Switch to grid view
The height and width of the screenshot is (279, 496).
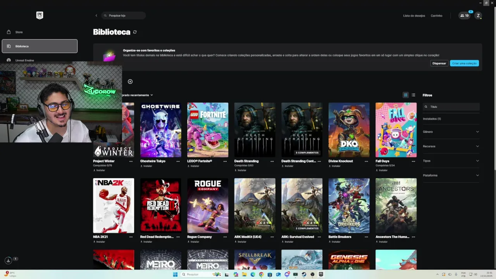(406, 95)
